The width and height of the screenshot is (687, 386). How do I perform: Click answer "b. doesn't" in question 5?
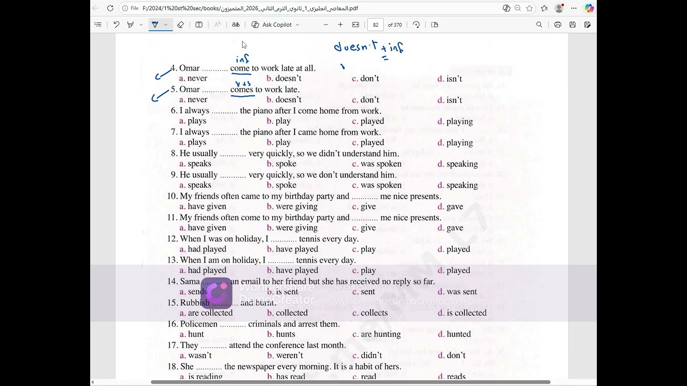tap(284, 100)
